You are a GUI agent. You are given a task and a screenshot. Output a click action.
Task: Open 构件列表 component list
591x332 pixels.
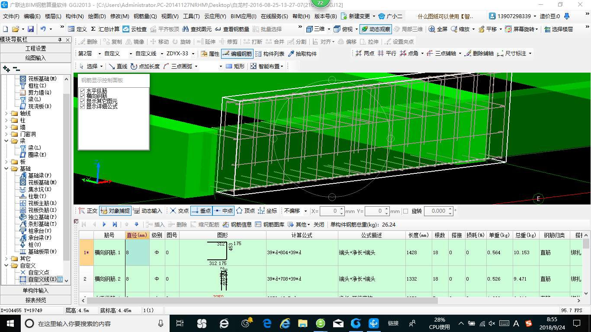point(269,54)
